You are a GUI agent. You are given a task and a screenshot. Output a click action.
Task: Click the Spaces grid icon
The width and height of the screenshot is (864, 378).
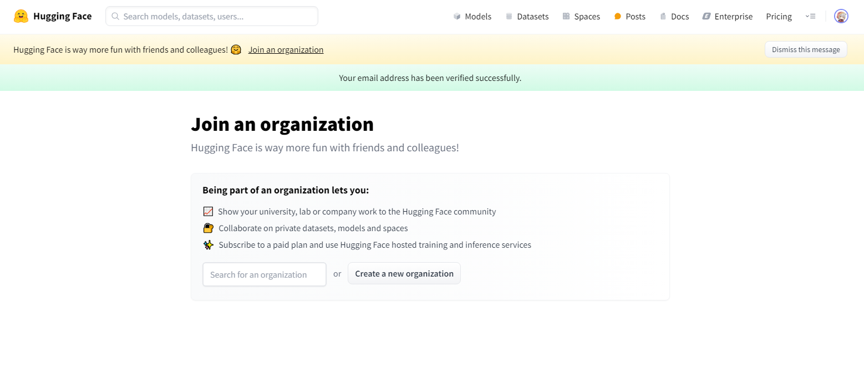pyautogui.click(x=566, y=17)
